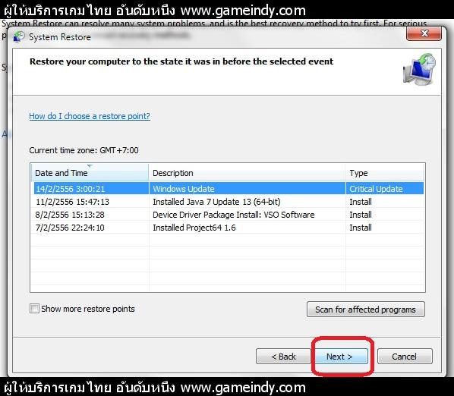Open How do I choose a restore point link
This screenshot has height=396, width=454.
pos(90,116)
